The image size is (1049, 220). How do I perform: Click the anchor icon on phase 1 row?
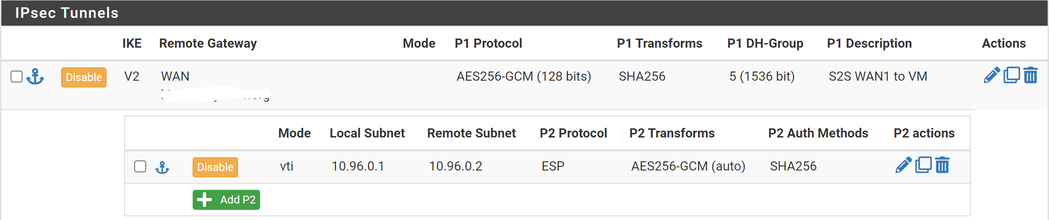[35, 77]
